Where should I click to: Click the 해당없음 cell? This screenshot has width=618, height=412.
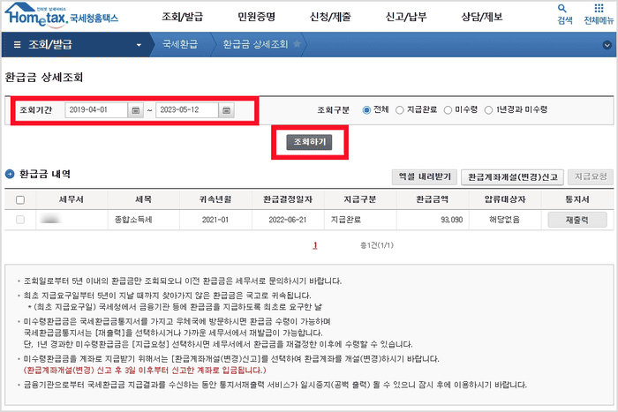coord(504,220)
